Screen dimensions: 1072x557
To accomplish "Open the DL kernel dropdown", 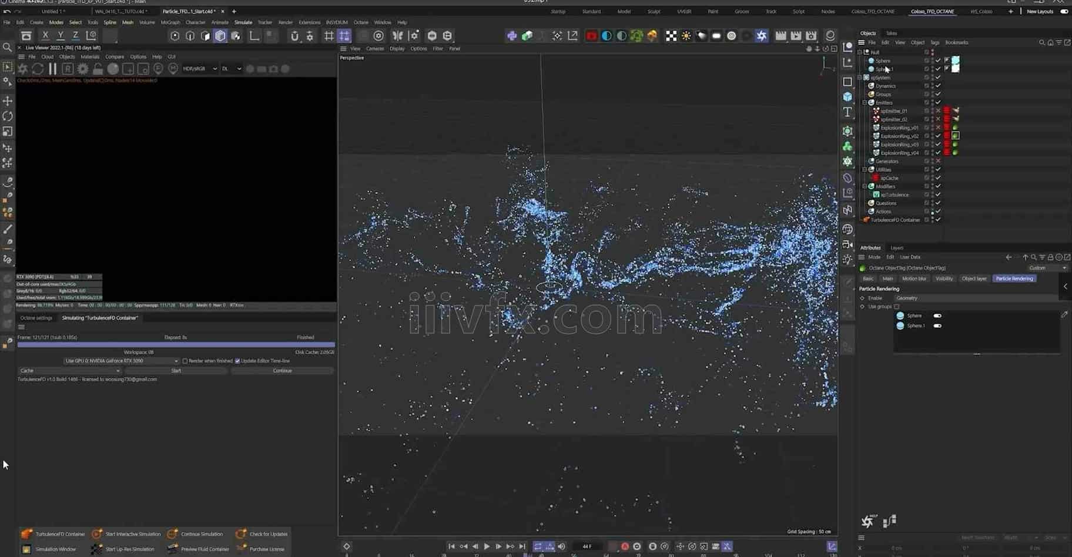I will [x=231, y=69].
